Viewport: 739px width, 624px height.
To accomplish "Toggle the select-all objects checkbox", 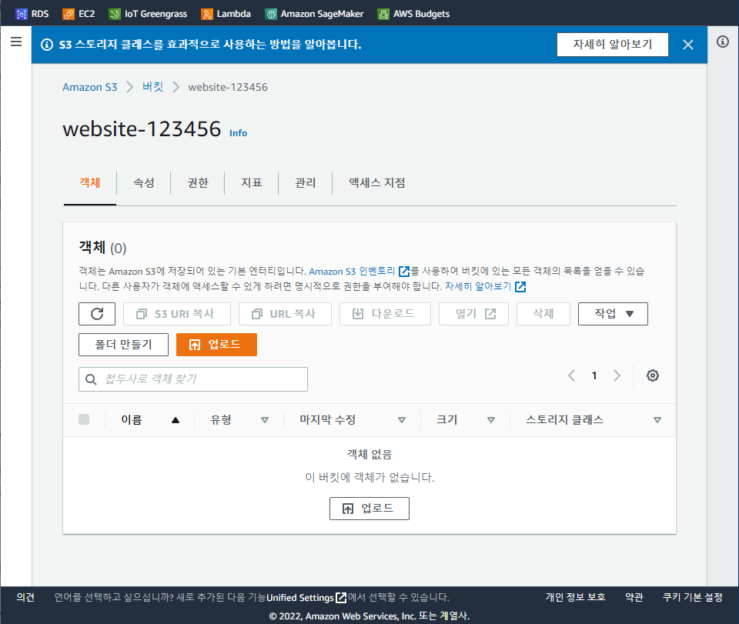I will pos(84,419).
